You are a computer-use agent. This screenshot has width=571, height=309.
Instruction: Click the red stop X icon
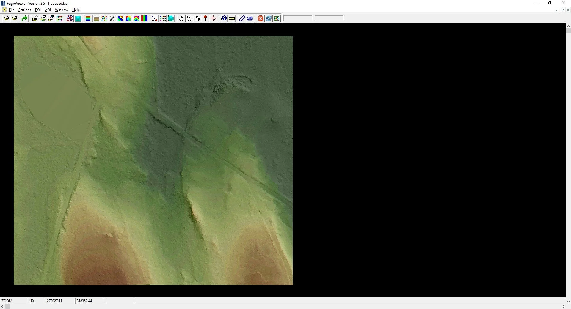point(261,18)
